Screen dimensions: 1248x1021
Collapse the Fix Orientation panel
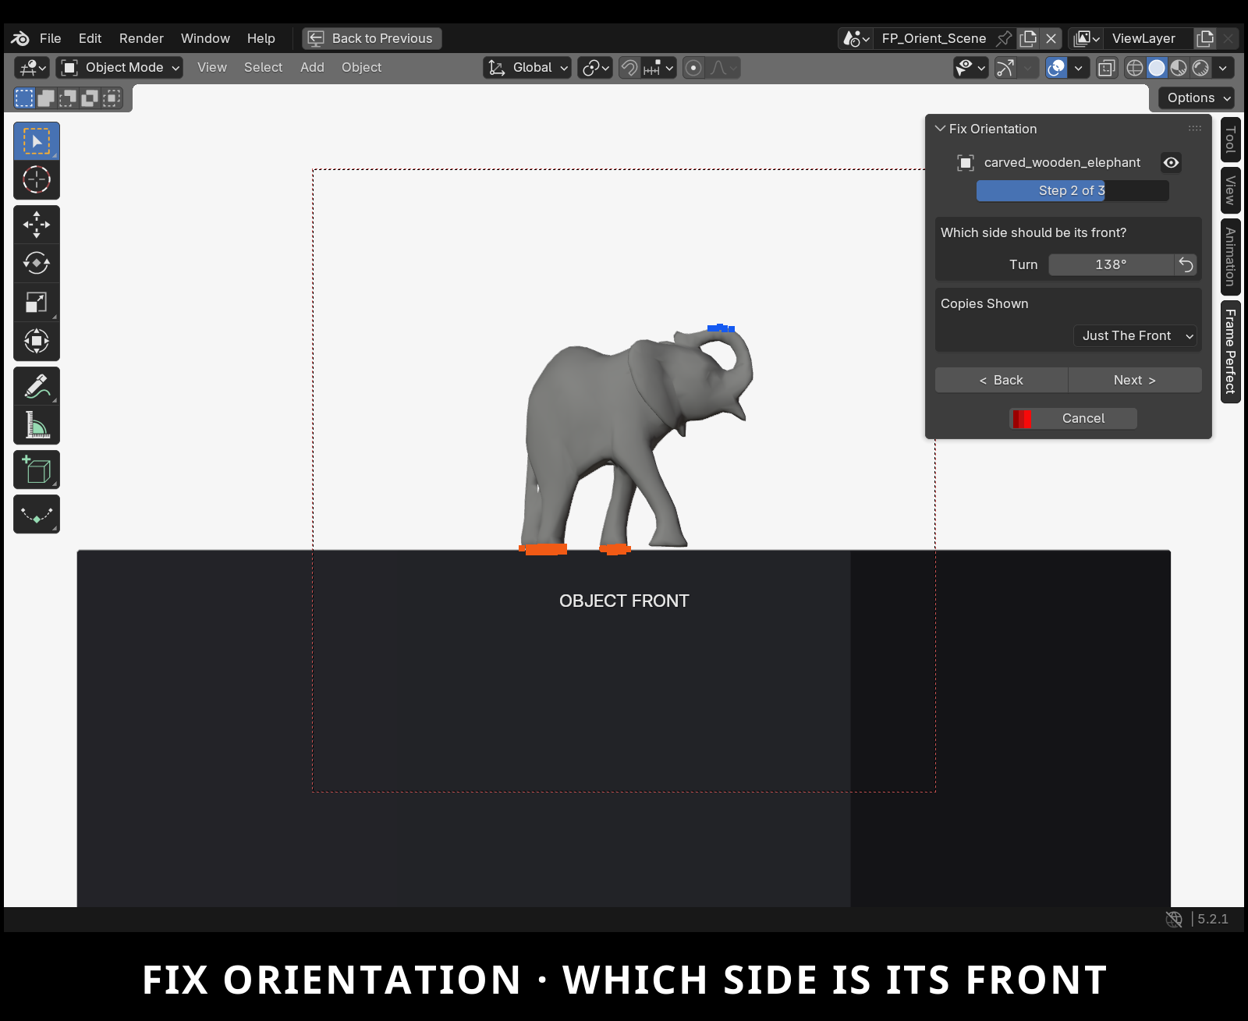click(941, 129)
